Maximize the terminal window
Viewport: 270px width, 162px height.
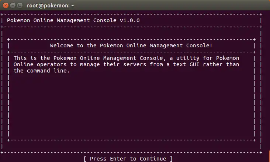20,6
